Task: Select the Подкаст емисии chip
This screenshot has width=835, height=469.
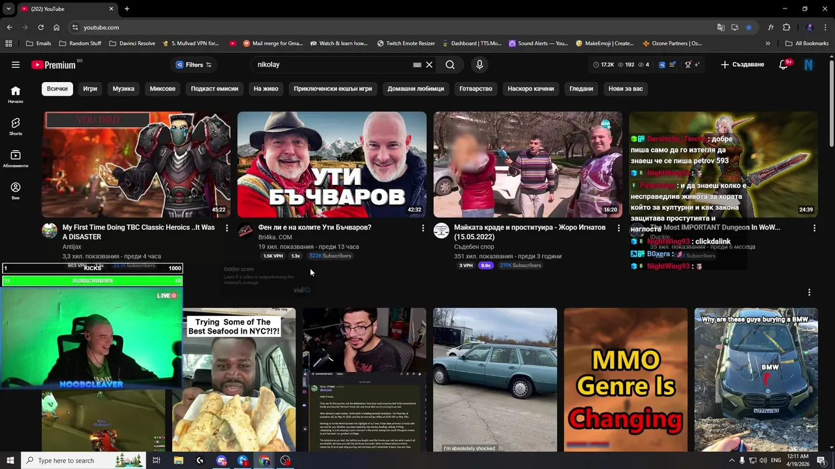Action: [215, 89]
